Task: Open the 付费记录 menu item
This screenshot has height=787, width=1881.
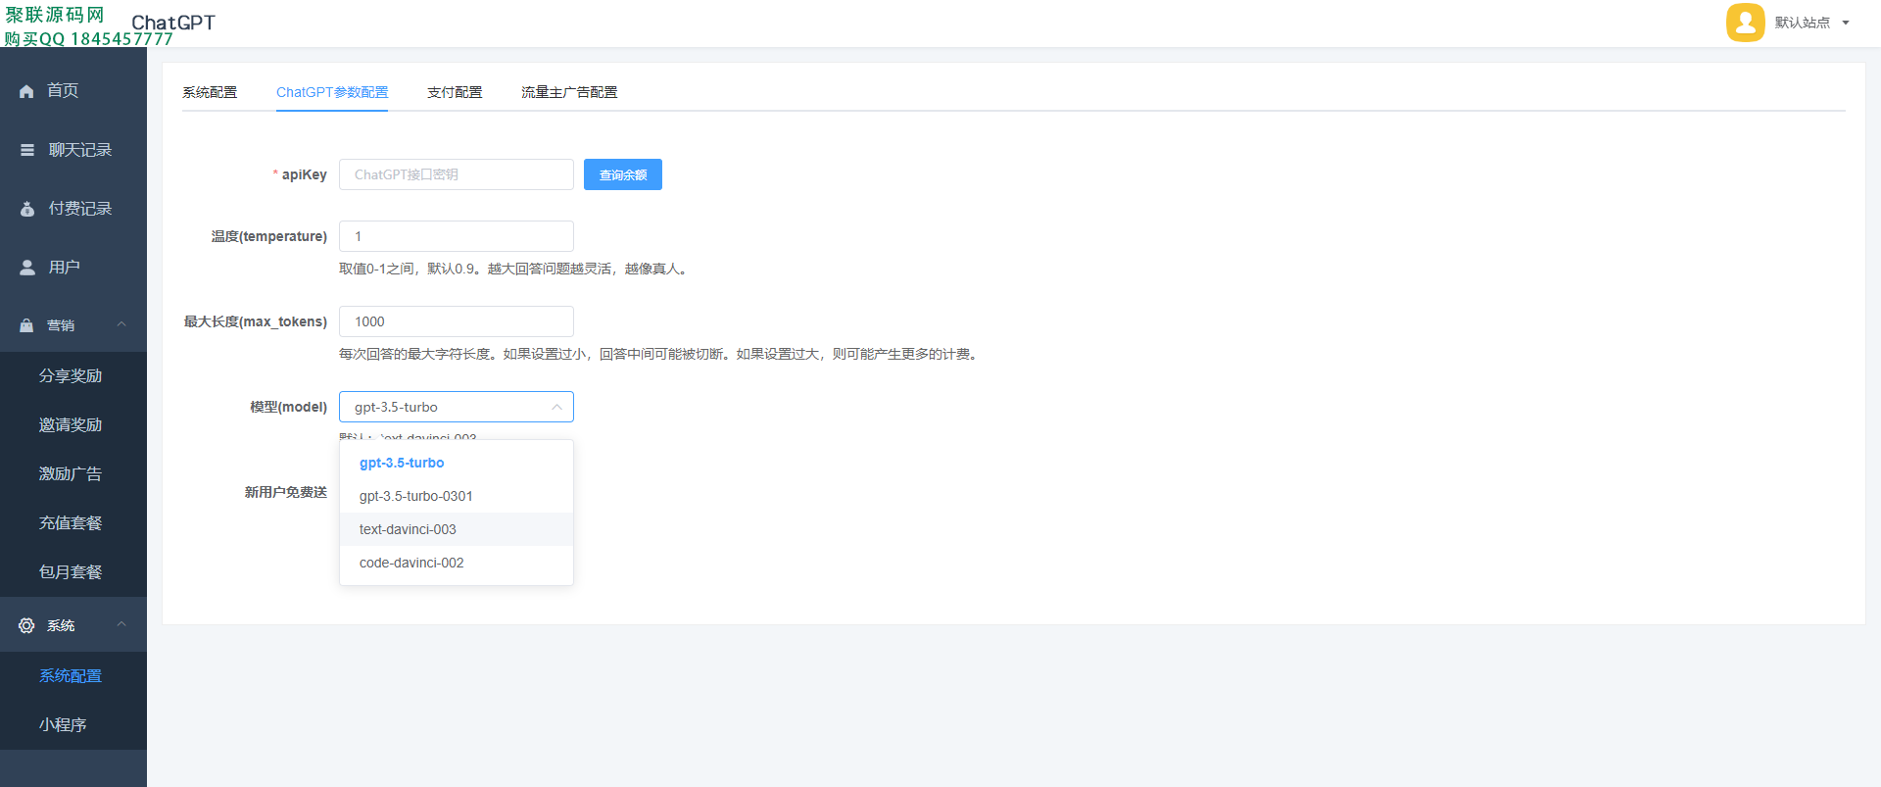Action: pyautogui.click(x=73, y=209)
